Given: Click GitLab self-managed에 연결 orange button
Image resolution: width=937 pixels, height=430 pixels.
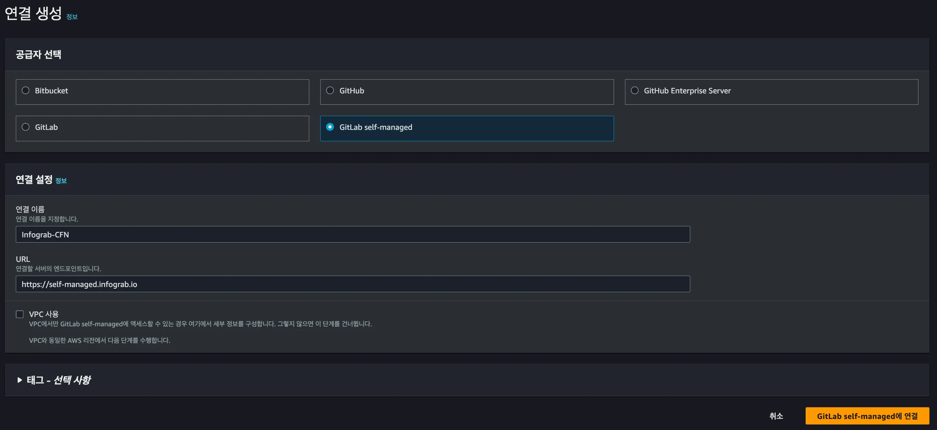Looking at the screenshot, I should pos(867,416).
